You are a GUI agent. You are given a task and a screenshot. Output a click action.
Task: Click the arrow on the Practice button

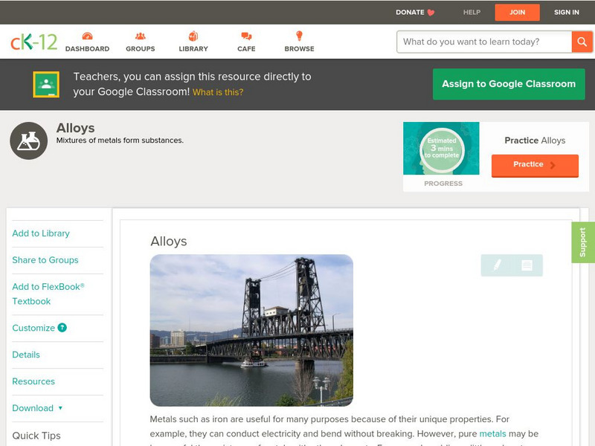(x=553, y=165)
